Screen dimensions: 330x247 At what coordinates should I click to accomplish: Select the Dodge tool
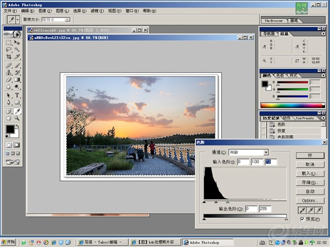point(17,87)
